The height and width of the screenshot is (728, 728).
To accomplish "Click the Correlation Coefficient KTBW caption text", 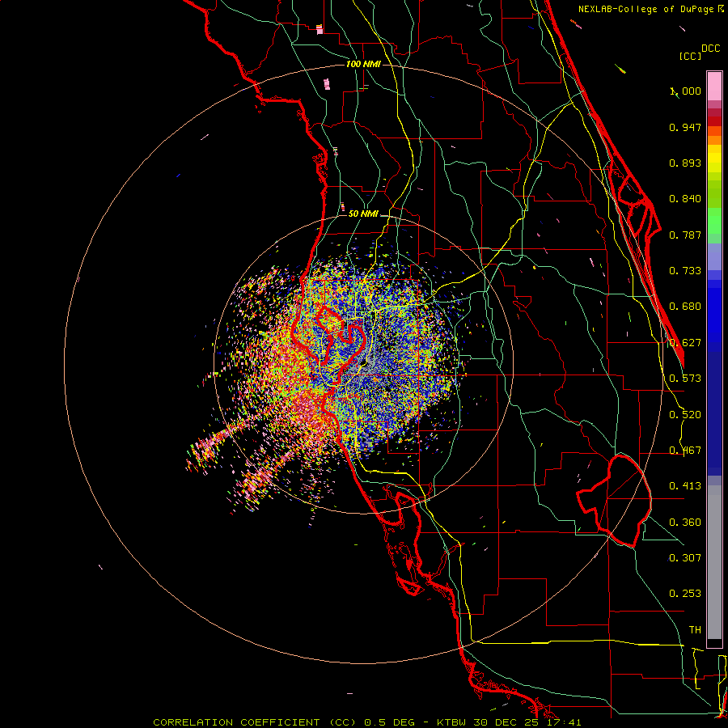I will 367,722.
